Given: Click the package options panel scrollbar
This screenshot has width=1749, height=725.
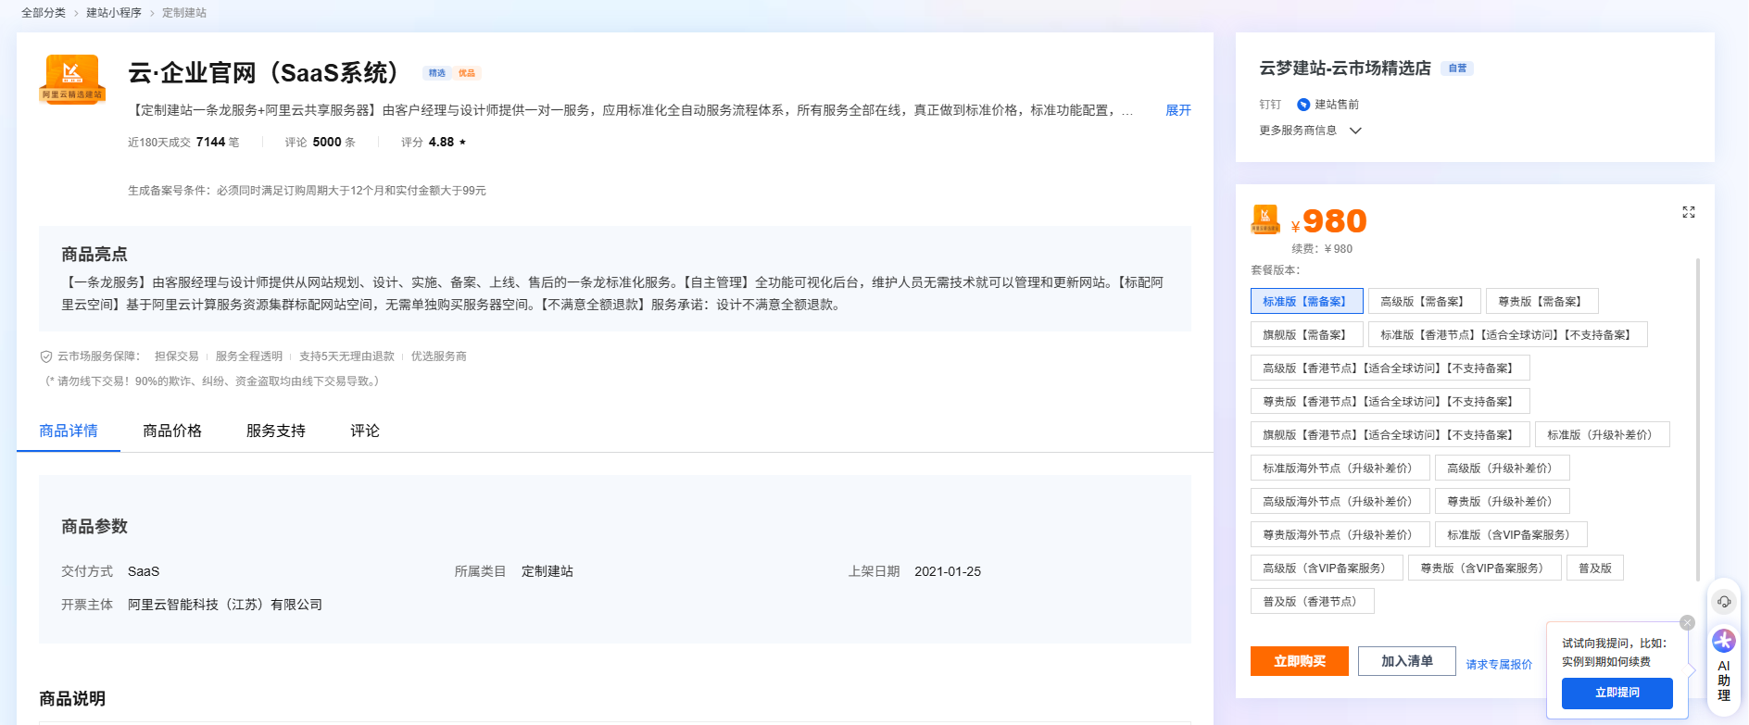Looking at the screenshot, I should 1697,417.
